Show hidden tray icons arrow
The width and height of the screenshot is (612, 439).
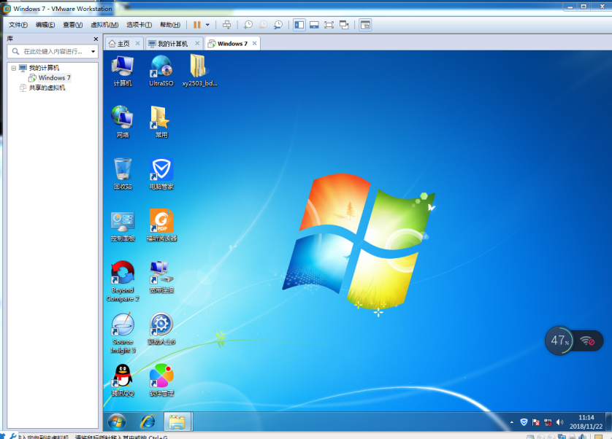point(512,422)
